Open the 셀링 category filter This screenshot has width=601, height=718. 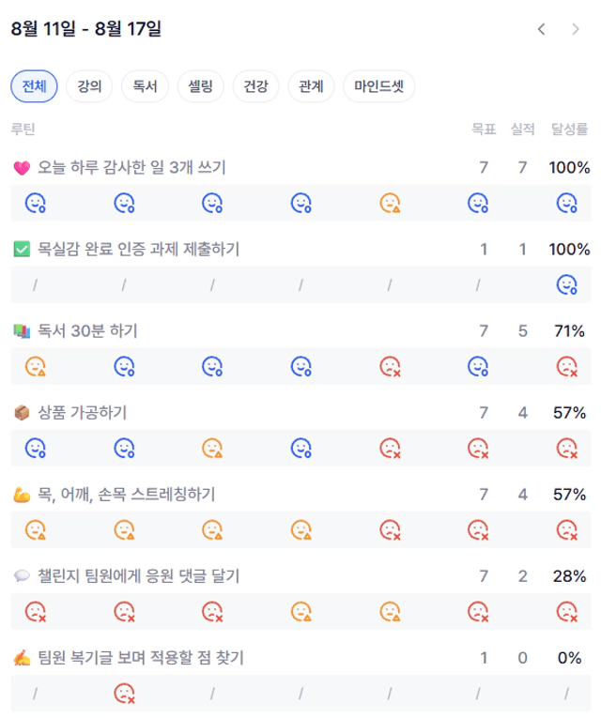pos(201,86)
